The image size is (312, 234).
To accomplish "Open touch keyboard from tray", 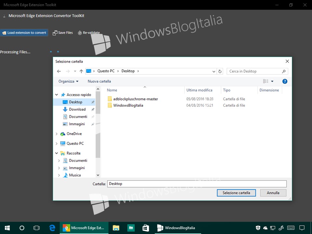I will (291, 228).
